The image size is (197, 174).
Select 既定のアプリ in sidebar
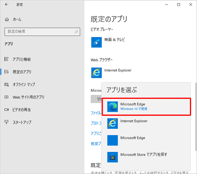(x=22, y=72)
